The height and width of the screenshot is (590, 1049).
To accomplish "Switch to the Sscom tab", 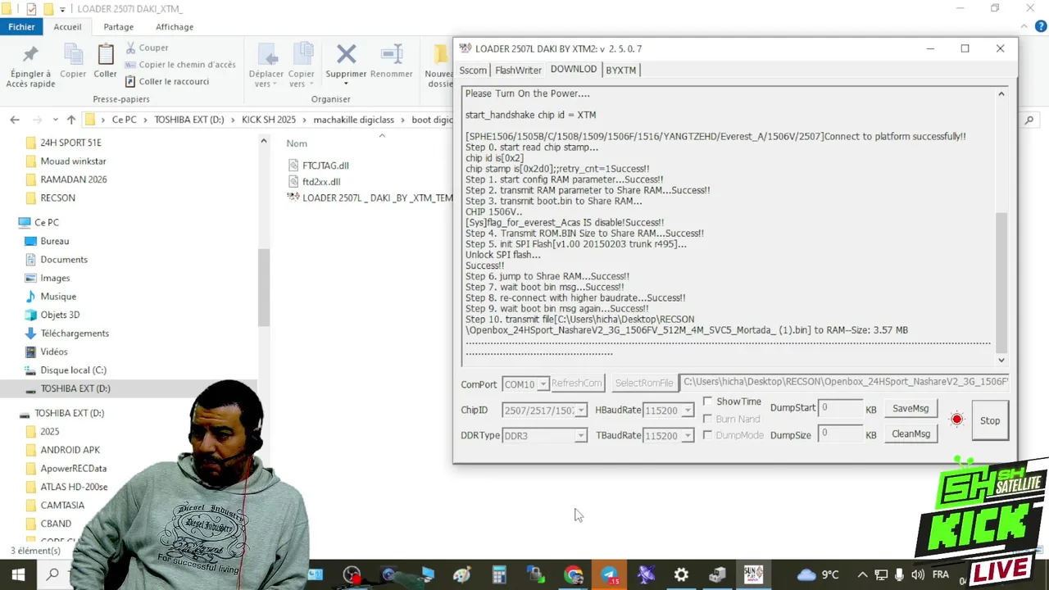I will (473, 70).
